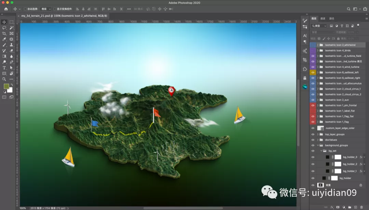The height and width of the screenshot is (210, 369).
Task: Open more align options three-dots button
Action: click(129, 9)
